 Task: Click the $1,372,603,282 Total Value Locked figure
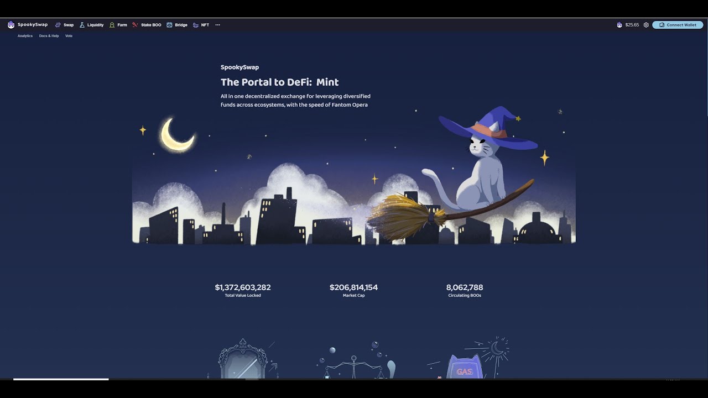243,287
